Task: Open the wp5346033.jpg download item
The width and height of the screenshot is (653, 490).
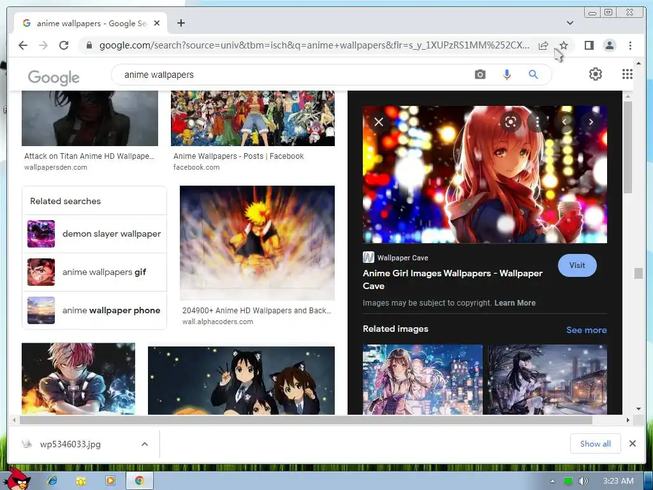Action: 70,444
